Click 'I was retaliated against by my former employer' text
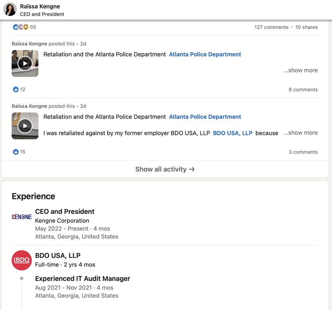Viewport: 332px width, 310px height. pyautogui.click(x=106, y=133)
